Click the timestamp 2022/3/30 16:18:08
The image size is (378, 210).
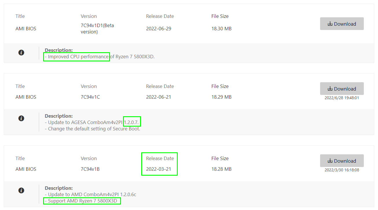point(342,170)
